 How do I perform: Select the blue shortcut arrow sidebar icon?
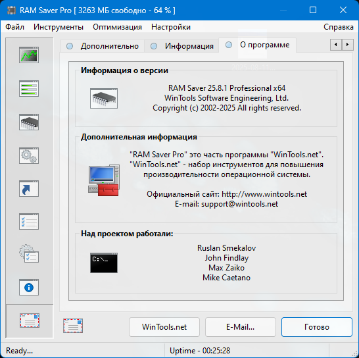pos(29,189)
